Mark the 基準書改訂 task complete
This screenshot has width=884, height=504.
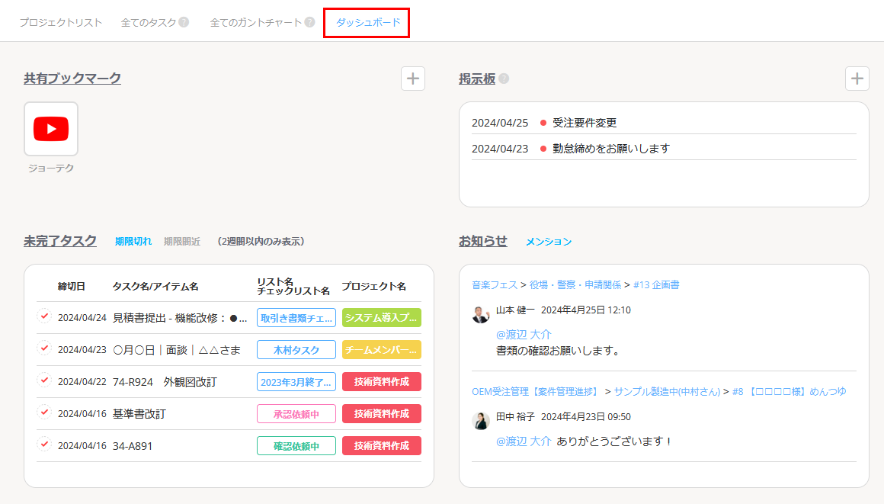(x=43, y=413)
